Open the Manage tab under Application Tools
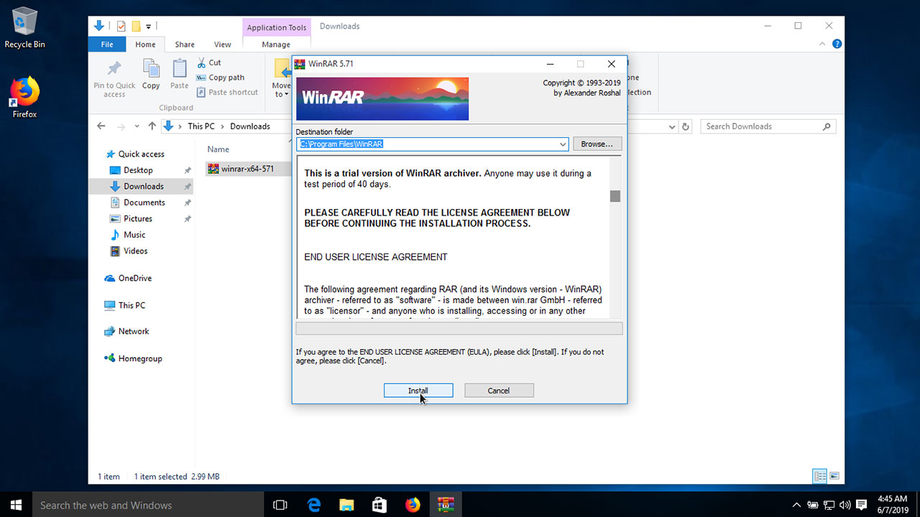The width and height of the screenshot is (920, 517). pyautogui.click(x=276, y=45)
